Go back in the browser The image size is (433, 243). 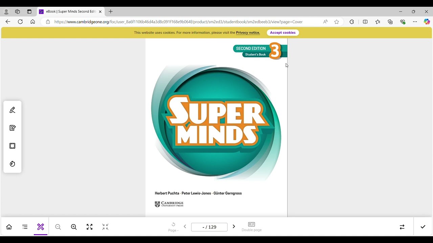click(x=8, y=22)
